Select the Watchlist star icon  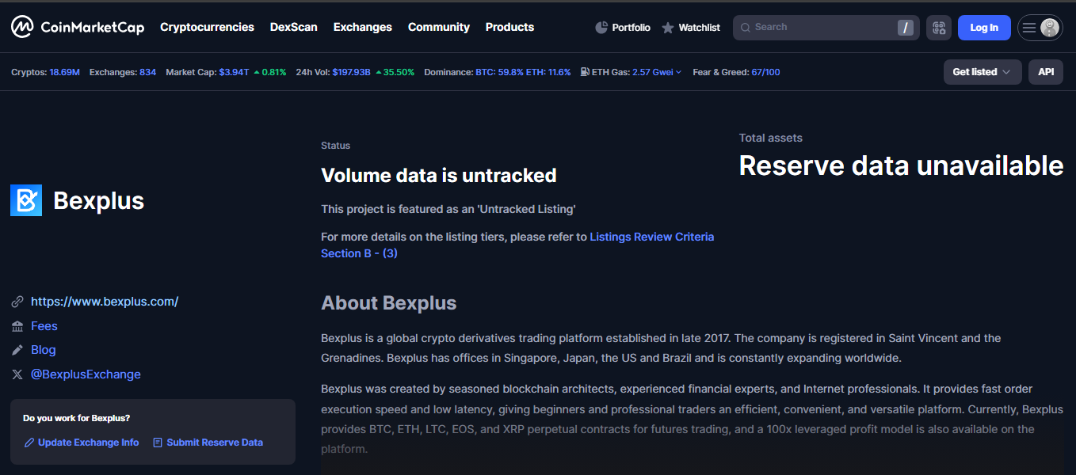[667, 27]
